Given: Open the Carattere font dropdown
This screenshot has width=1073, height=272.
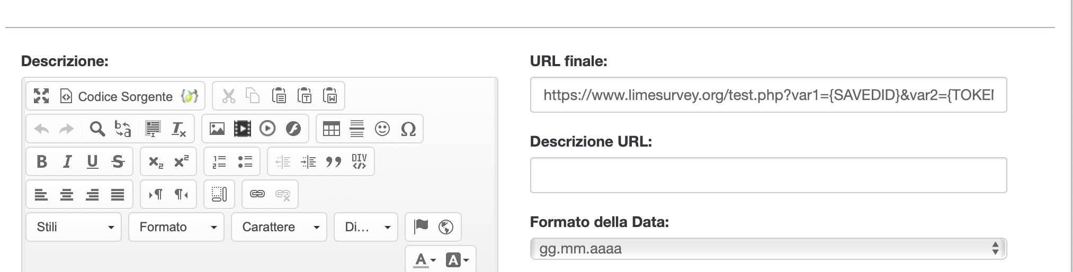Looking at the screenshot, I should pos(279,227).
